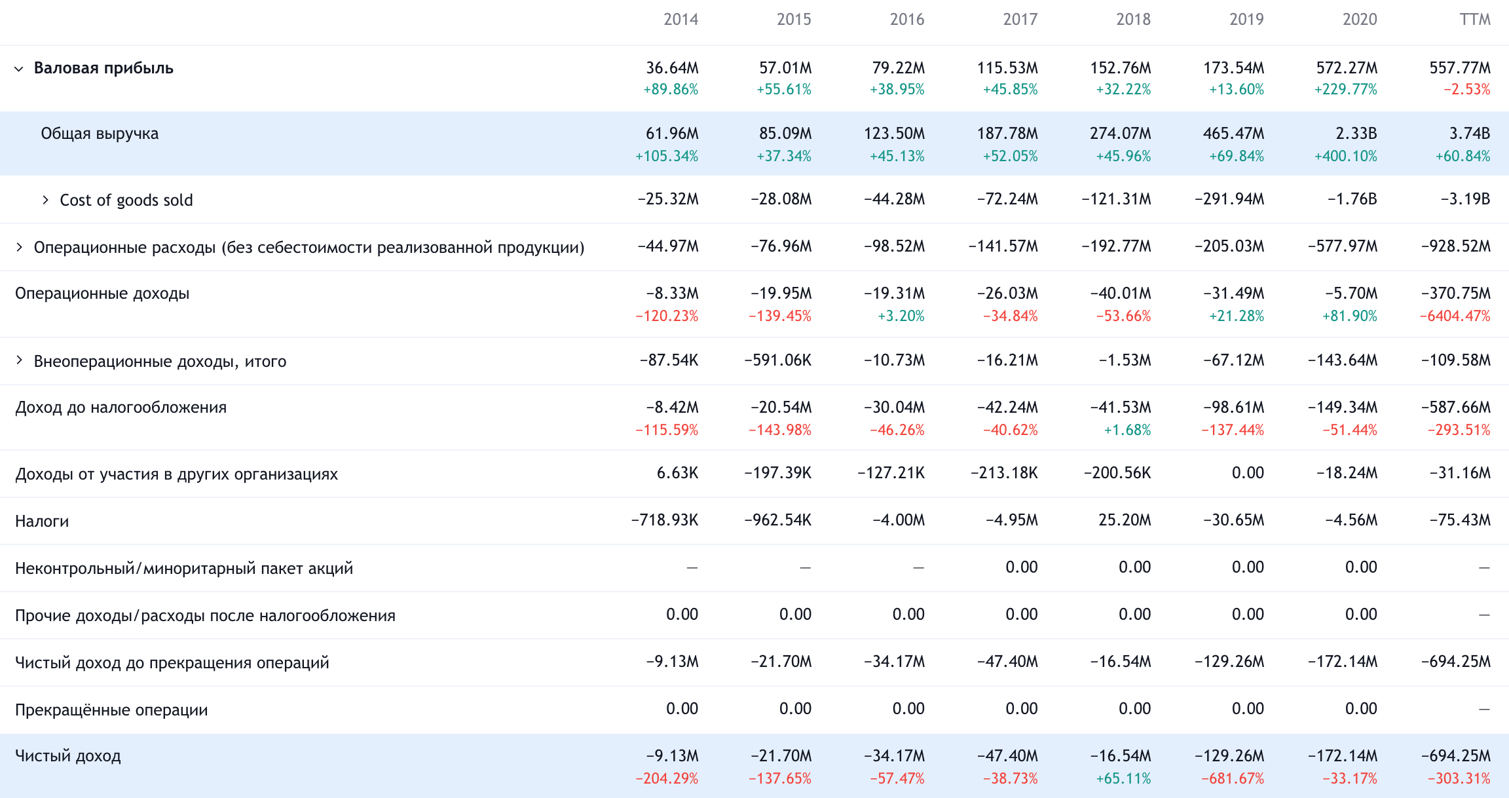Click gross profit change −2.53%
Screen dimensions: 1509x798
pyautogui.click(x=1467, y=90)
